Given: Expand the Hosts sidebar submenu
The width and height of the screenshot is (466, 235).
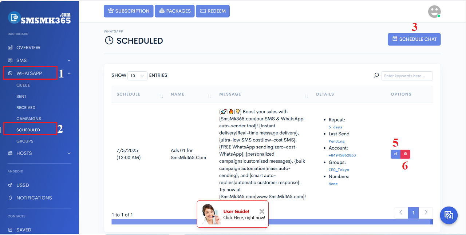Looking at the screenshot, I should [69, 154].
